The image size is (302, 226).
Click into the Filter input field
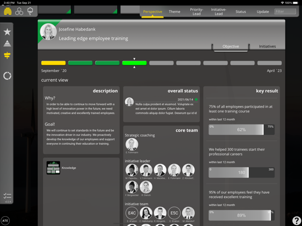[x=285, y=11]
